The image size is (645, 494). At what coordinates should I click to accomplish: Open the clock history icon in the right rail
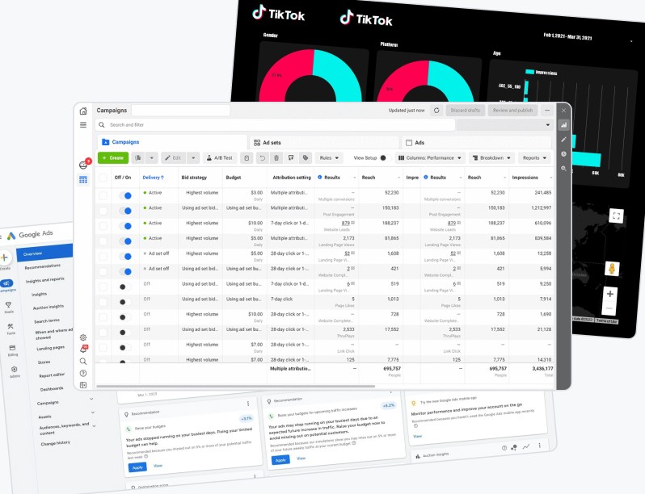click(x=563, y=154)
